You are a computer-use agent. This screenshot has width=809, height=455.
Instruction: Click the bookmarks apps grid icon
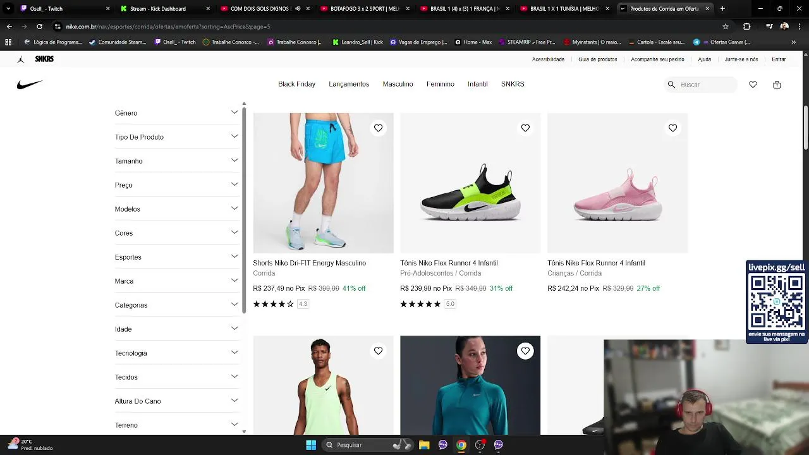(x=8, y=42)
